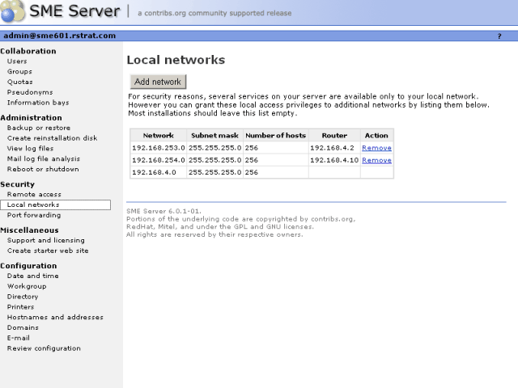Go to Reboot or shutdown

coord(43,169)
